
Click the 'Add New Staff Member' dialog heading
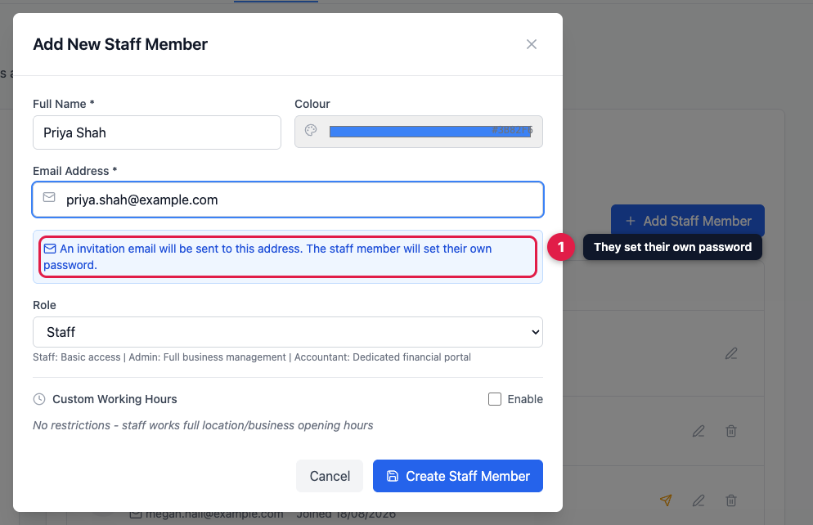click(x=120, y=45)
